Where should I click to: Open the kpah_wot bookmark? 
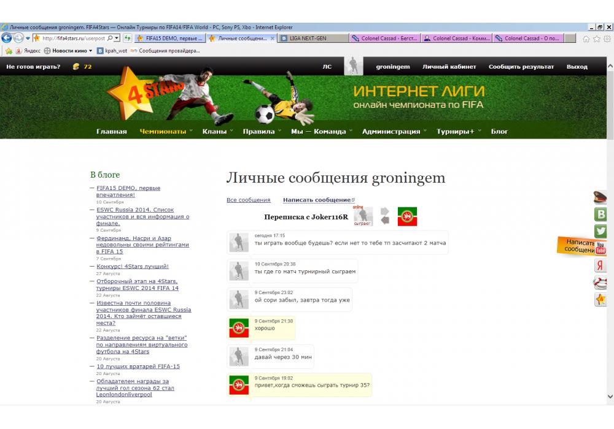(112, 51)
